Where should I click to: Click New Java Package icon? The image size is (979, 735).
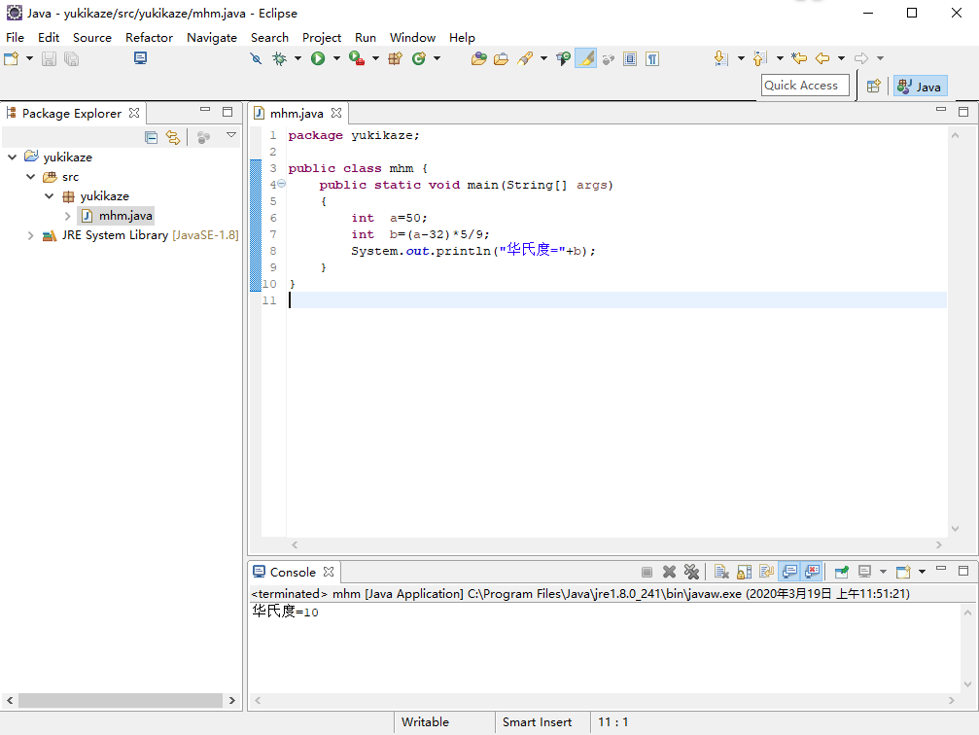pos(396,58)
